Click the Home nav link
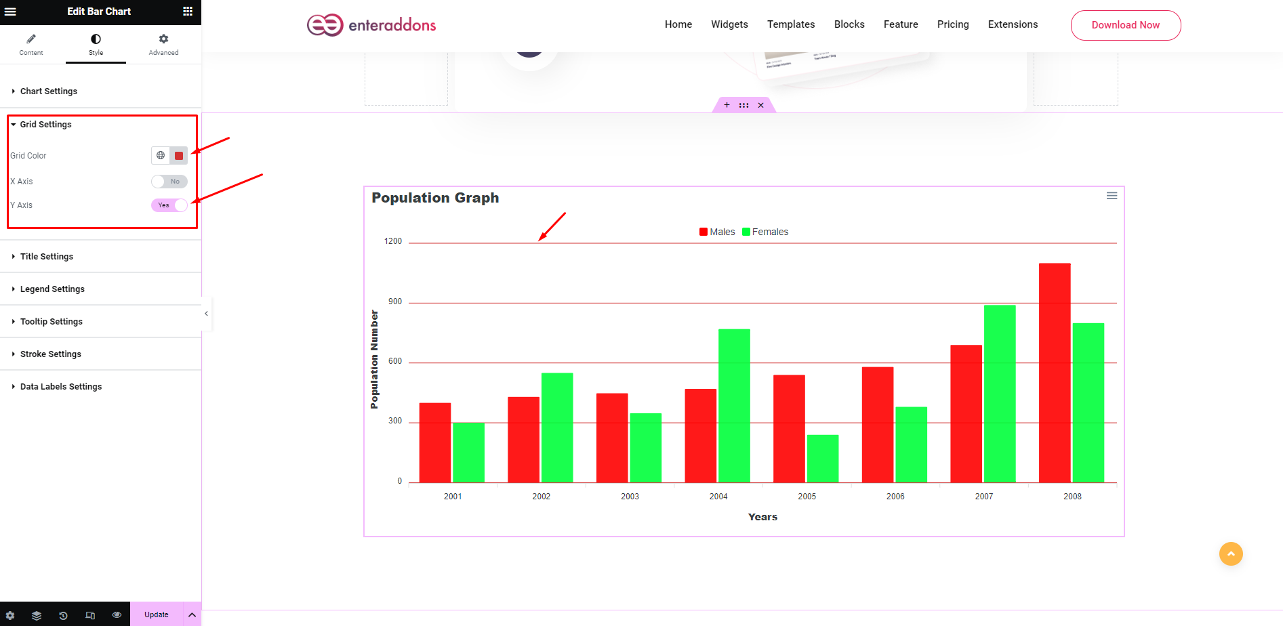Viewport: 1283px width, 626px height. [678, 24]
